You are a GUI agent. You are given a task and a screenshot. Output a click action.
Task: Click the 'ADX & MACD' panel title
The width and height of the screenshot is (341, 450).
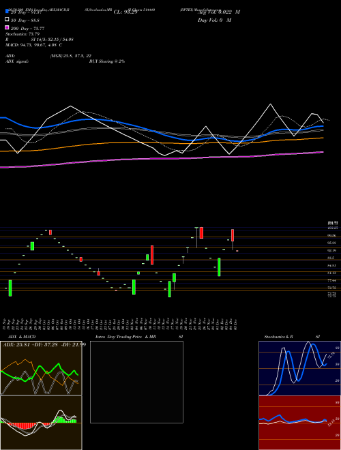tap(22, 337)
